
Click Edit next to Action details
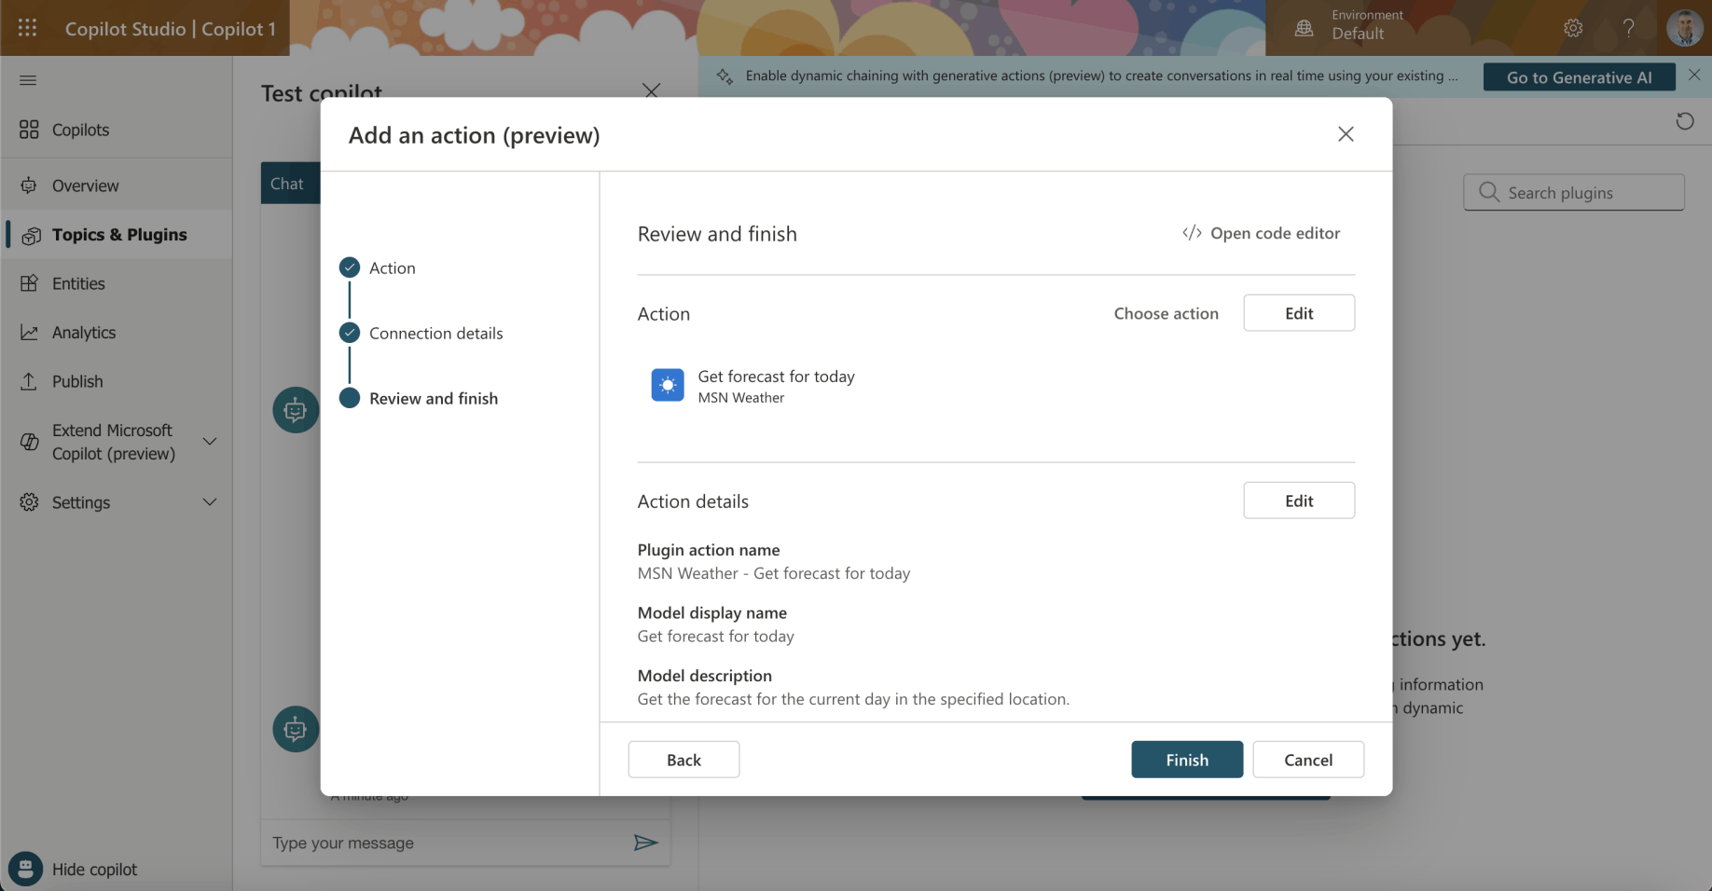(x=1298, y=500)
